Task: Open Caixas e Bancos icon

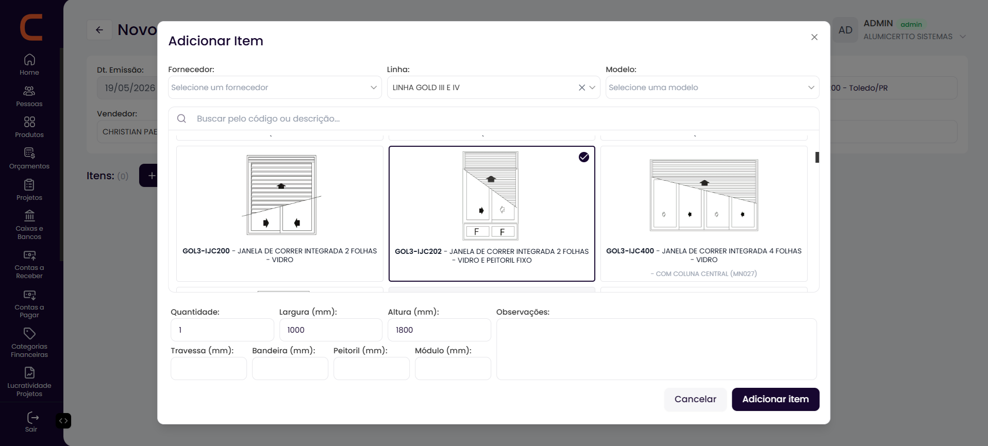Action: 29,215
